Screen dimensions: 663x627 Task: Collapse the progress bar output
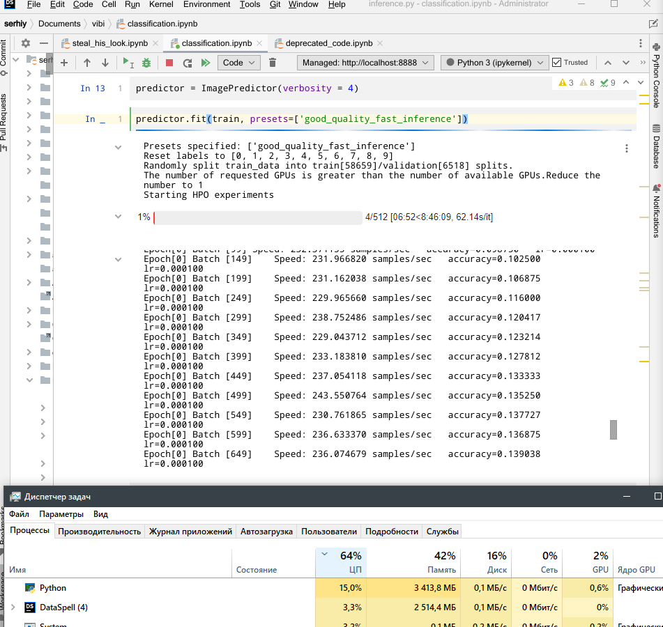119,217
